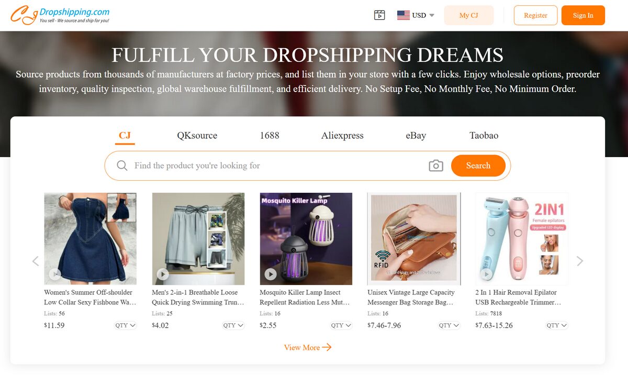Play the video on the swimming trunks product

[163, 274]
